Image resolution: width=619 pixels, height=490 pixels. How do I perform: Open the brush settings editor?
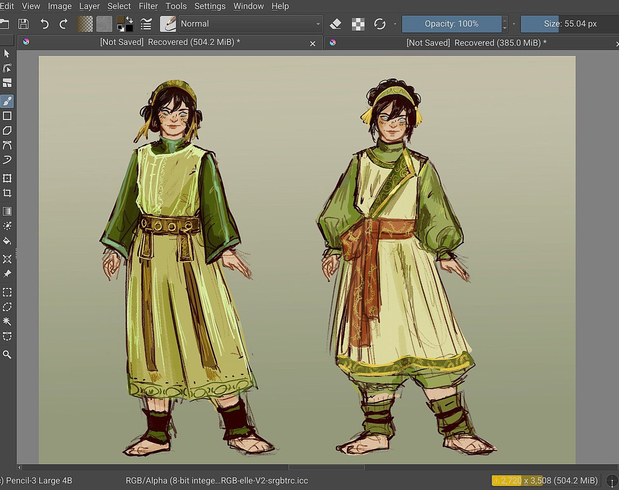(146, 24)
